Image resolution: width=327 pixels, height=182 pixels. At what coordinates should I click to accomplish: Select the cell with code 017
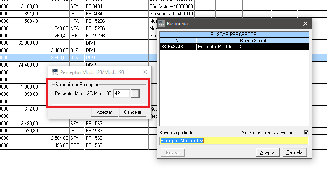coord(76,50)
